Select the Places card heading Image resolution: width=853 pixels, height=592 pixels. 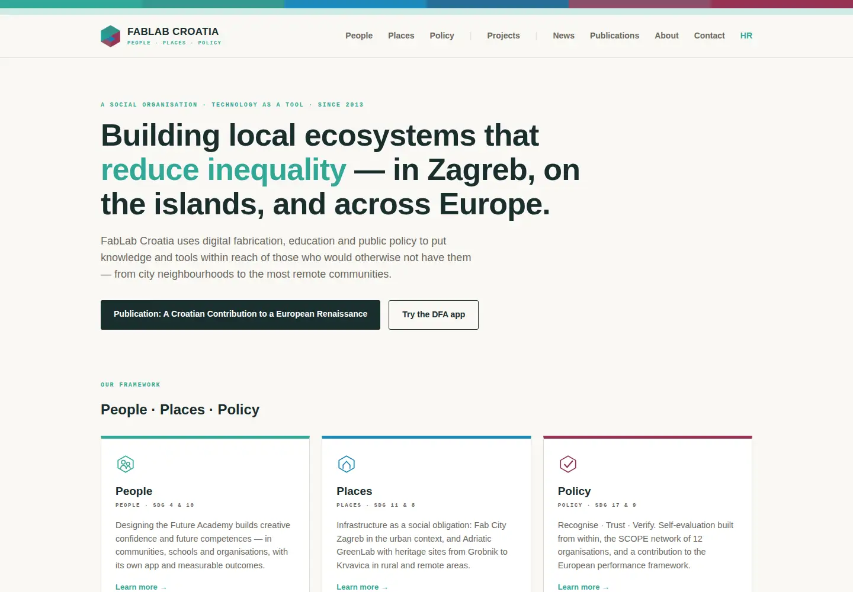[354, 491]
